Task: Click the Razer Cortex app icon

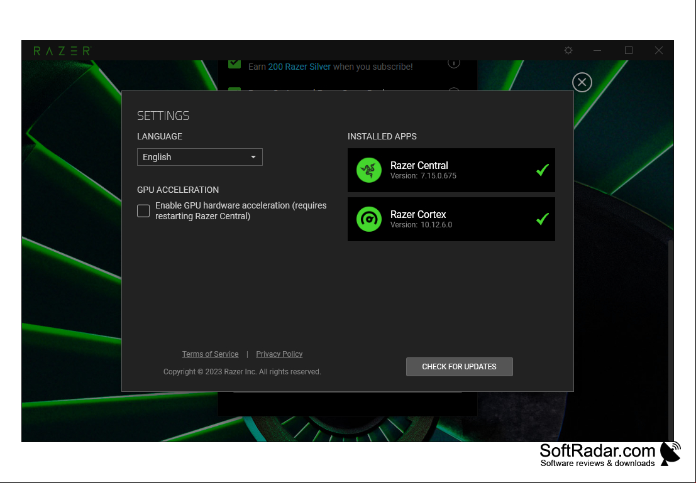Action: pyautogui.click(x=369, y=219)
